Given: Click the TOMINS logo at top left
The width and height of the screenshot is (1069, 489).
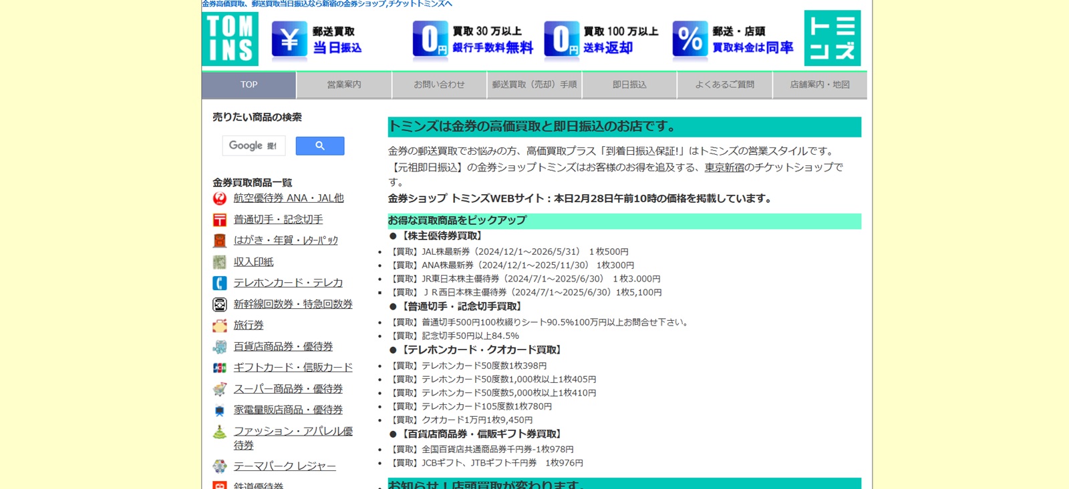Looking at the screenshot, I should click(230, 39).
